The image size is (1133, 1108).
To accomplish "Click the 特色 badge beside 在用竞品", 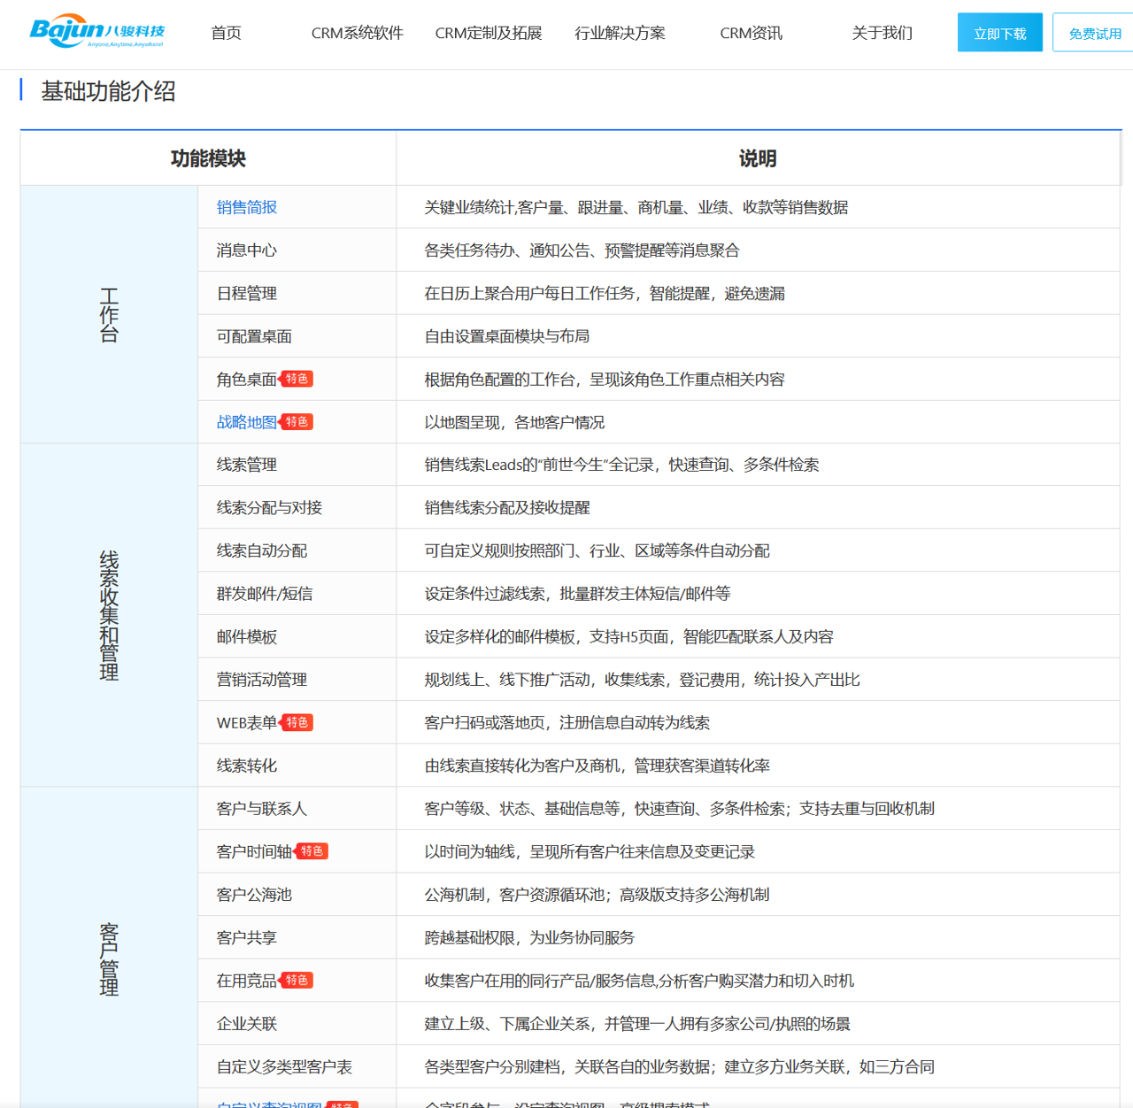I will tap(297, 981).
